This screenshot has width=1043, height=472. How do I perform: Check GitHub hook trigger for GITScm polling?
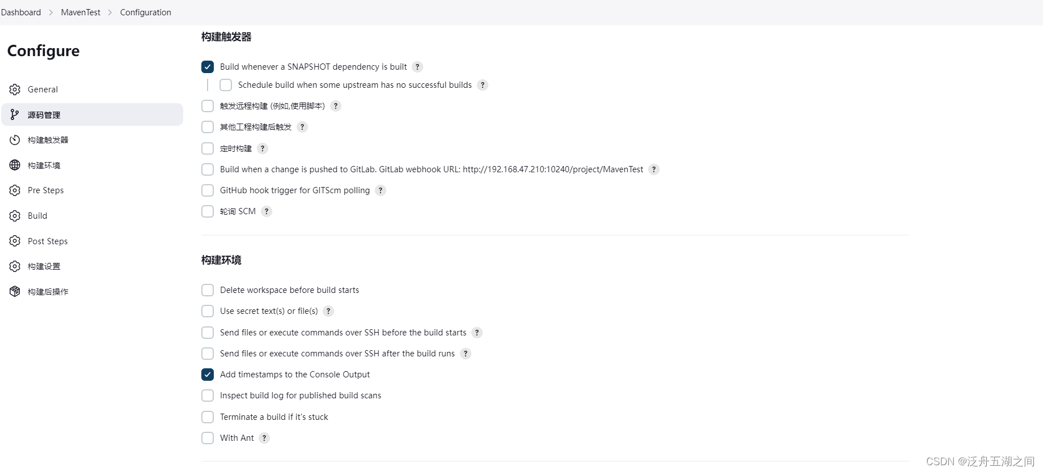208,190
